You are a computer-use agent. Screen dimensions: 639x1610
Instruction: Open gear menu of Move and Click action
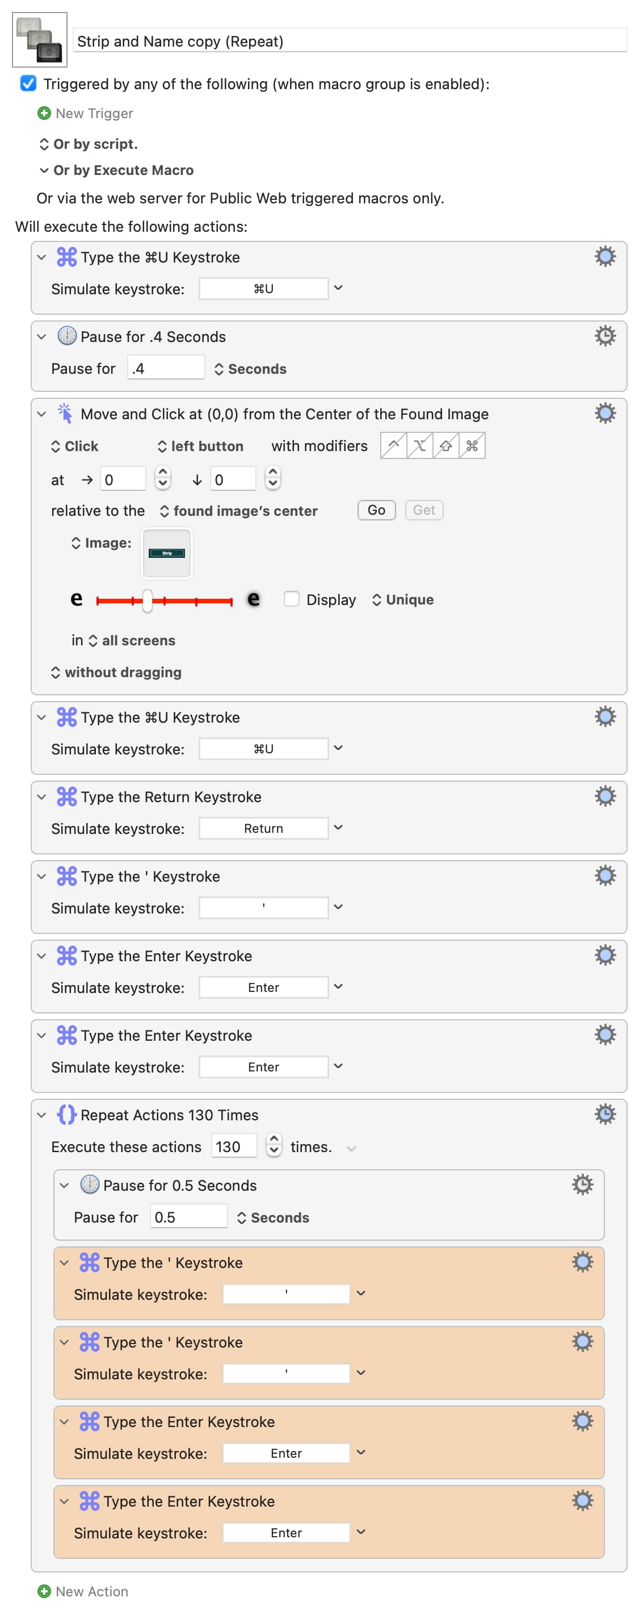[x=604, y=413]
